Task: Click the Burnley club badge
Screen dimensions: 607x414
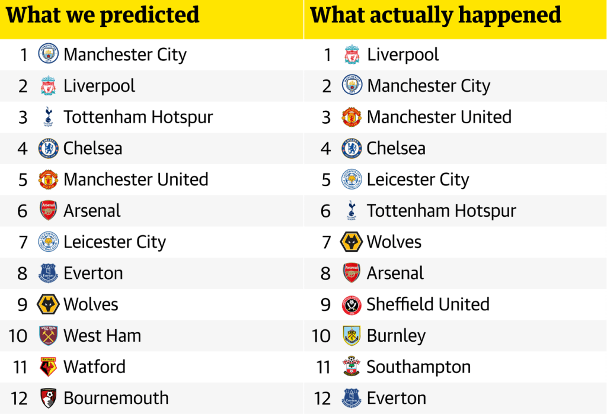Action: pos(352,335)
